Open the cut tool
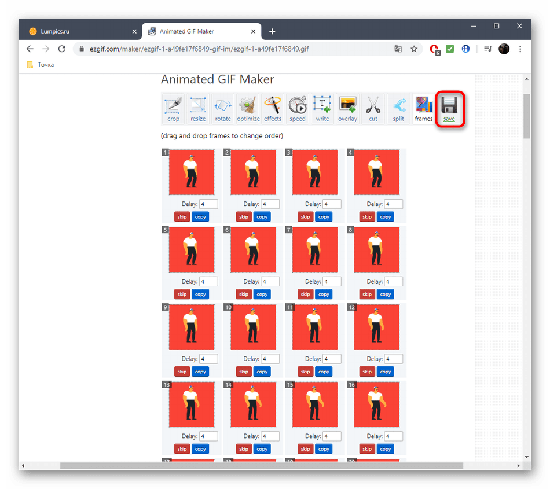Viewport: 550px width, 489px height. click(x=373, y=109)
